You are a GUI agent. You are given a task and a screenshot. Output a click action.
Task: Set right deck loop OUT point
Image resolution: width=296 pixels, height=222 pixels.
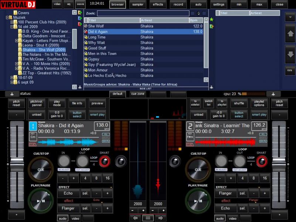click(x=239, y=161)
